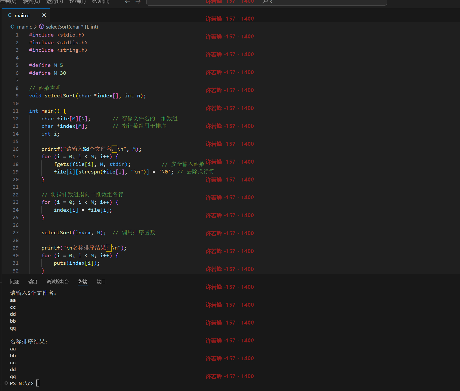460x391 pixels.
Task: Click '#include <string.h>' on line 3
Action: [x=58, y=50]
